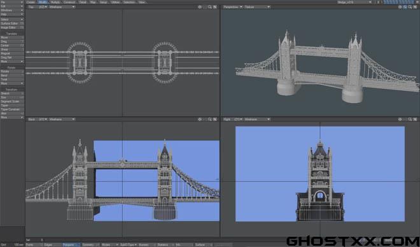The height and width of the screenshot is (247, 420).
Task: Click the zoom magnifier icon in Top viewport
Action: pyautogui.click(x=210, y=7)
